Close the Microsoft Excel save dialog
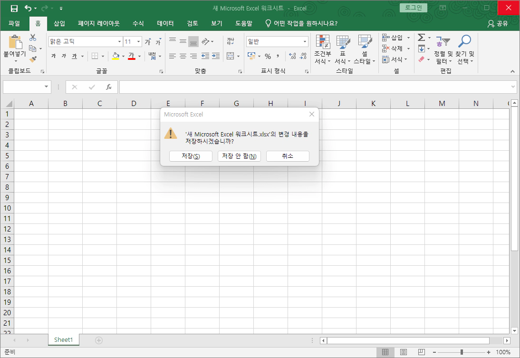 point(312,114)
